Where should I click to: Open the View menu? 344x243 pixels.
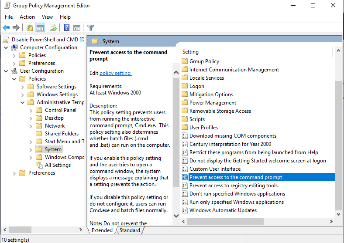[47, 17]
